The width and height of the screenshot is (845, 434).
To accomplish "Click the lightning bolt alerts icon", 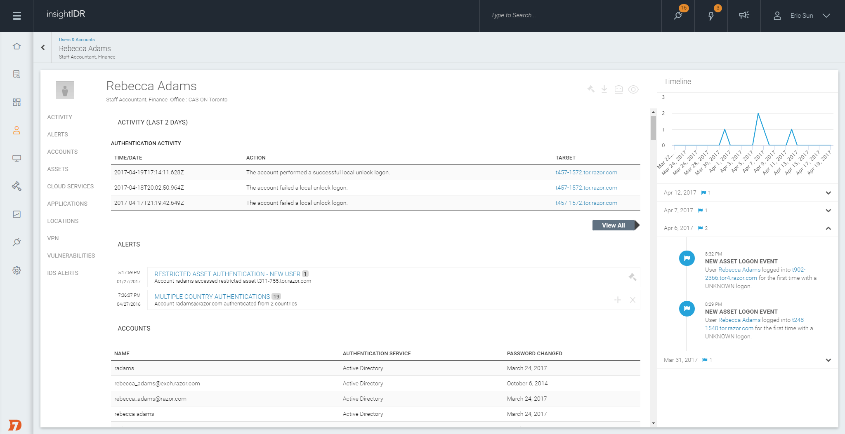I will click(711, 16).
